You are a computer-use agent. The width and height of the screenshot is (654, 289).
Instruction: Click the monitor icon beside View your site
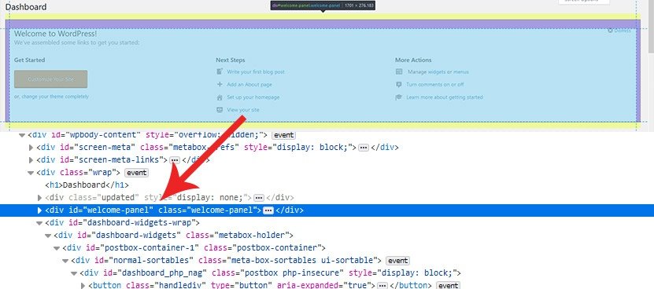coord(220,110)
